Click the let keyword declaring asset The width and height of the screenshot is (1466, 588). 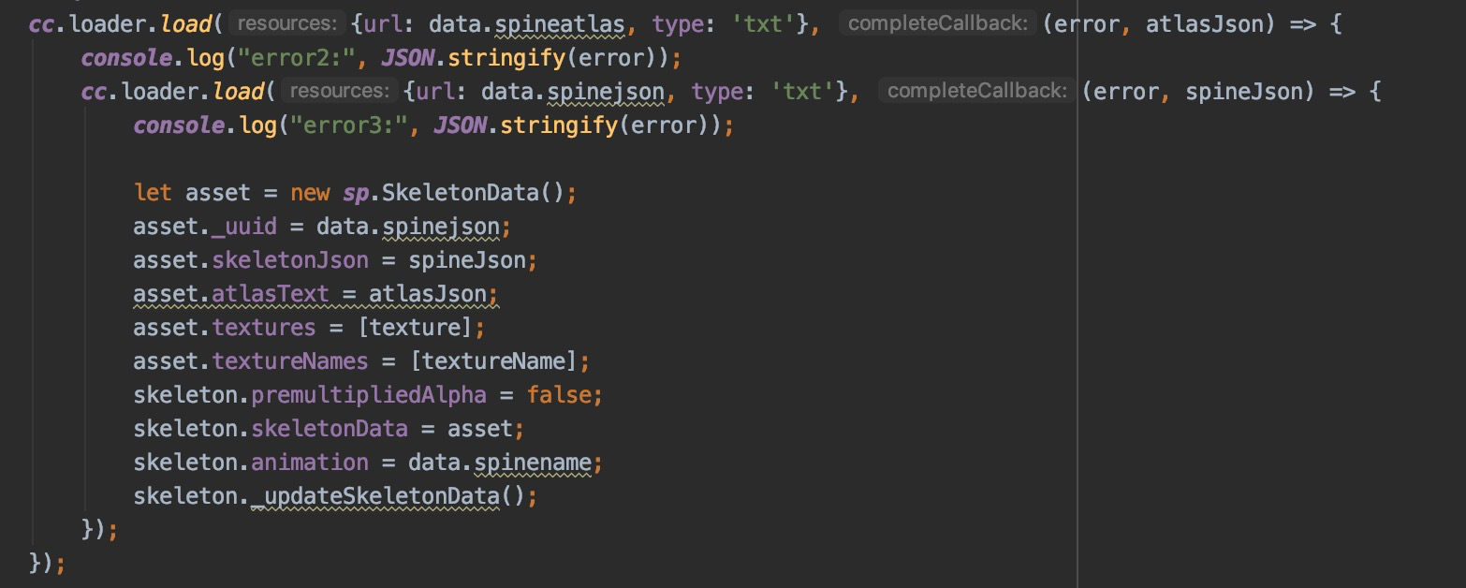[153, 193]
